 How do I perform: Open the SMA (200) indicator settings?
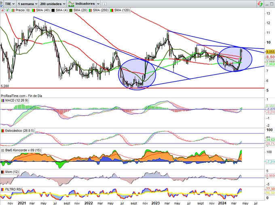[100, 11]
